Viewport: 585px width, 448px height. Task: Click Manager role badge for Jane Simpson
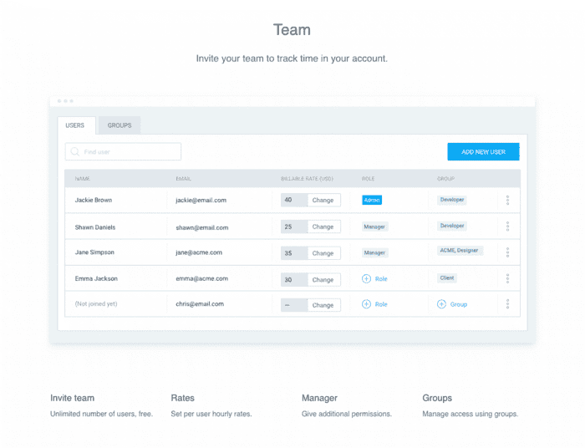pos(374,252)
